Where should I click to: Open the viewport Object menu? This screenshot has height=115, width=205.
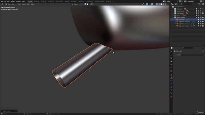(x=32, y=4)
